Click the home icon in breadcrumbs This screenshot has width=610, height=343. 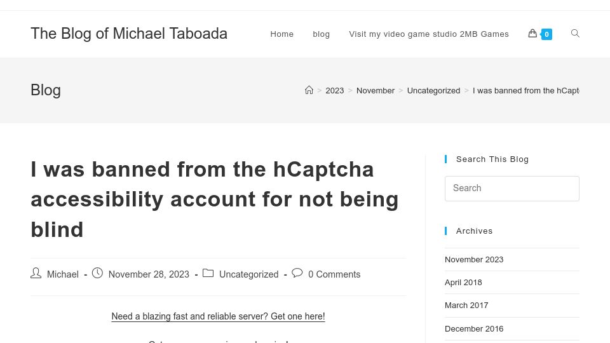pyautogui.click(x=309, y=90)
